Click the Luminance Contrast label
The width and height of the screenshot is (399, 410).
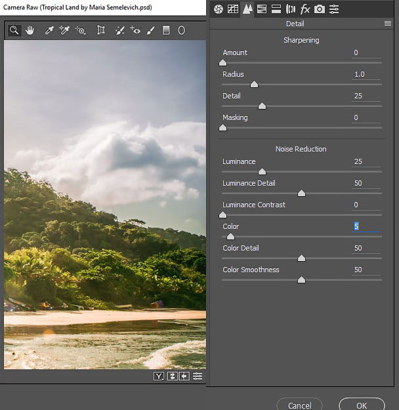point(254,205)
